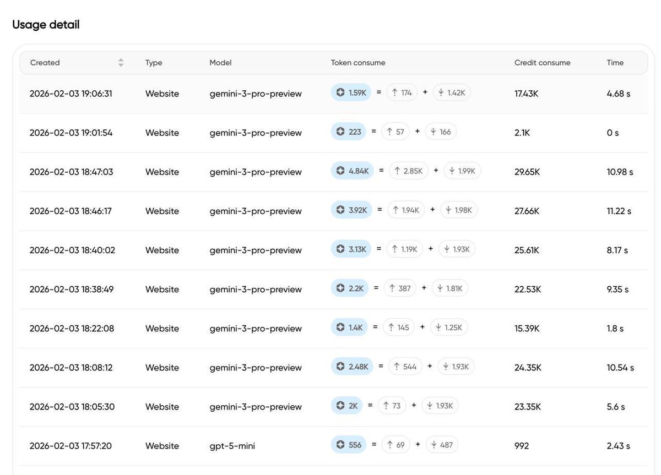Click time value 9.35 s
This screenshot has width=661, height=475.
617,289
